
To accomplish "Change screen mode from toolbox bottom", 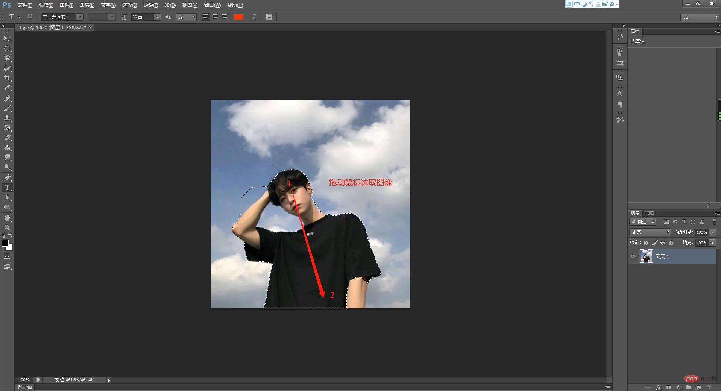I will (7, 267).
